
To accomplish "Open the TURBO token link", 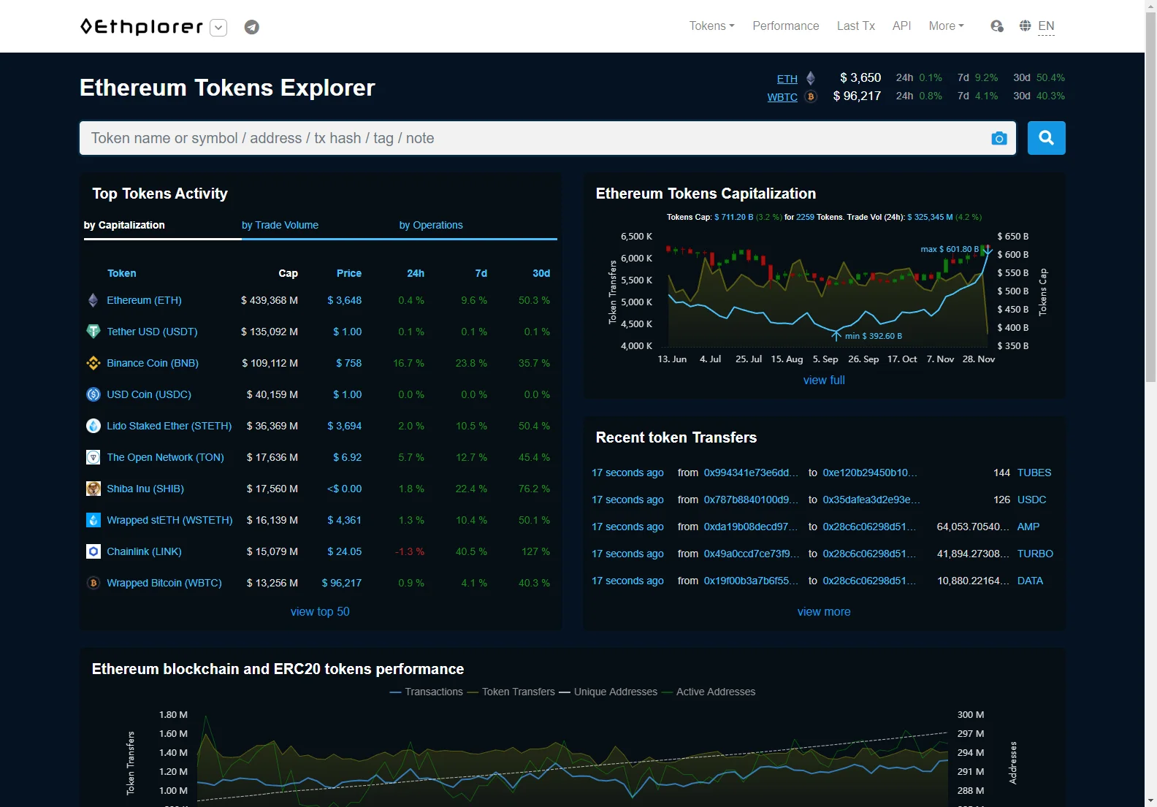I will tap(1035, 554).
